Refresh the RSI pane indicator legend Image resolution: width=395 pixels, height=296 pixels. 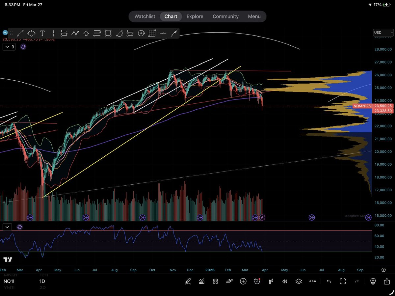(19, 227)
